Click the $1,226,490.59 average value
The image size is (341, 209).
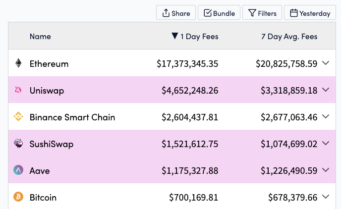coord(289,170)
